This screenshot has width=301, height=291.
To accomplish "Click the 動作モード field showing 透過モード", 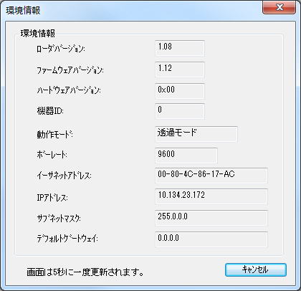I will click(196, 134).
